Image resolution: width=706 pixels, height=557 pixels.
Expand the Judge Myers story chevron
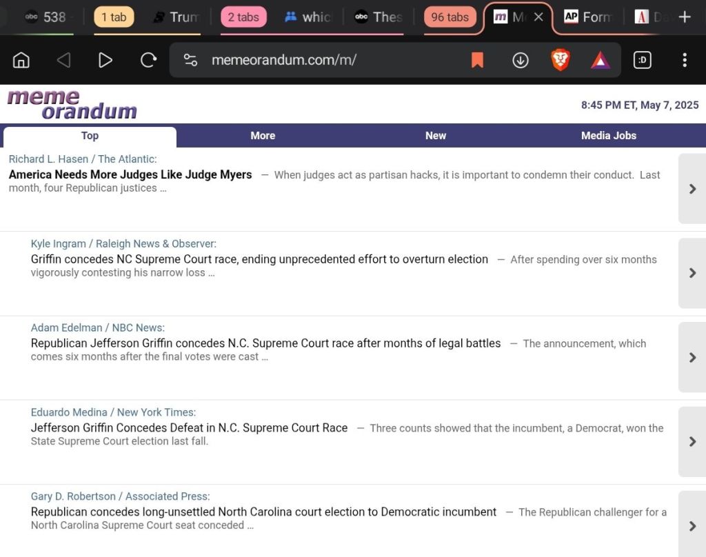692,188
